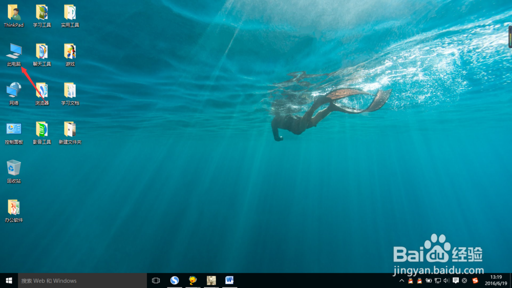This screenshot has width=512, height=288.
Task: Select the ThinkPad user folder icon
Action: (14, 15)
